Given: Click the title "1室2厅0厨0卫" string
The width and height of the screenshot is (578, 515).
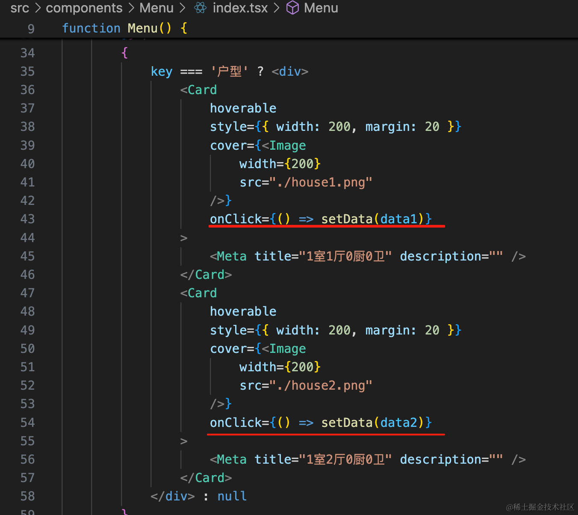Looking at the screenshot, I should click(345, 459).
